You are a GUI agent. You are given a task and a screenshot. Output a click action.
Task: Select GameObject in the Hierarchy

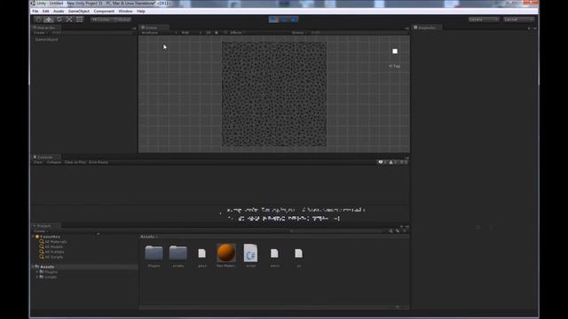[47, 39]
